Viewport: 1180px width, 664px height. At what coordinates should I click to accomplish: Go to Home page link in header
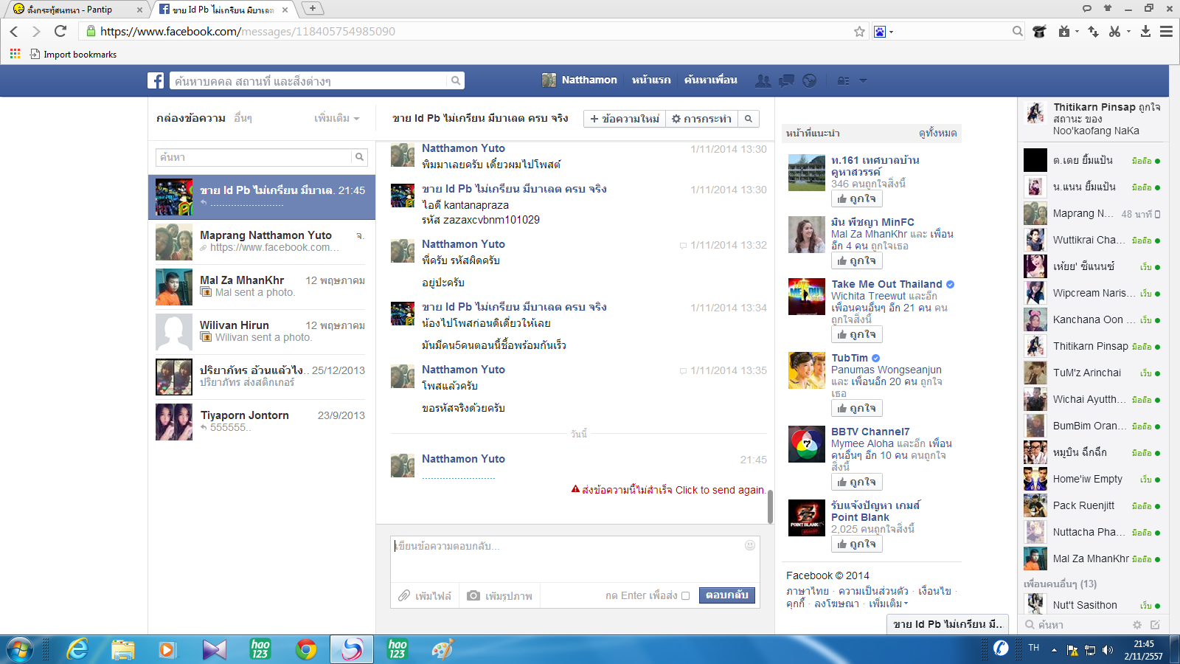pyautogui.click(x=651, y=80)
